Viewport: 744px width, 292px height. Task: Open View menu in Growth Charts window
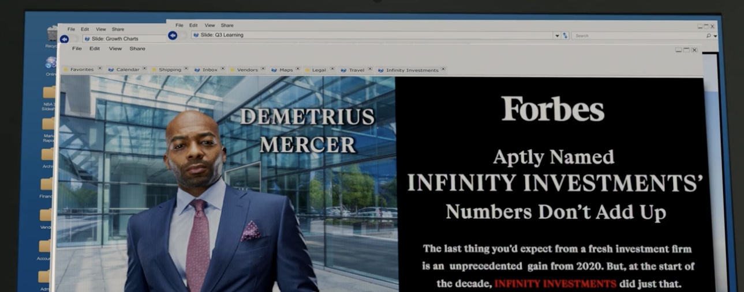point(101,29)
